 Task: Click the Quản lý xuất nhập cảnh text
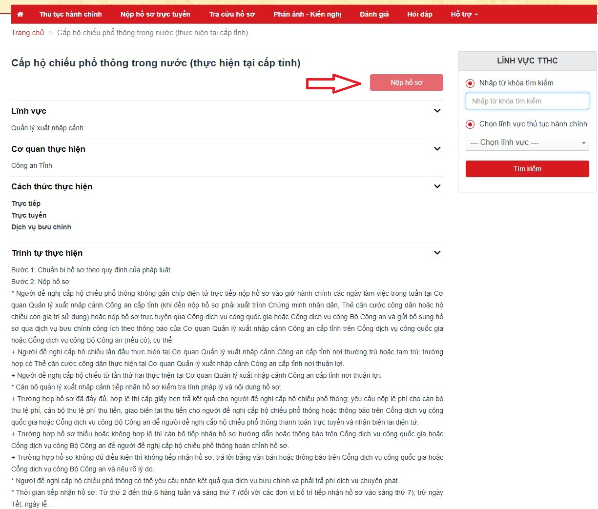[x=47, y=128]
